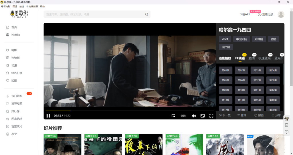Switch to the 蓝光8 source tab
Viewport: 293px width, 155px height.
[278, 58]
